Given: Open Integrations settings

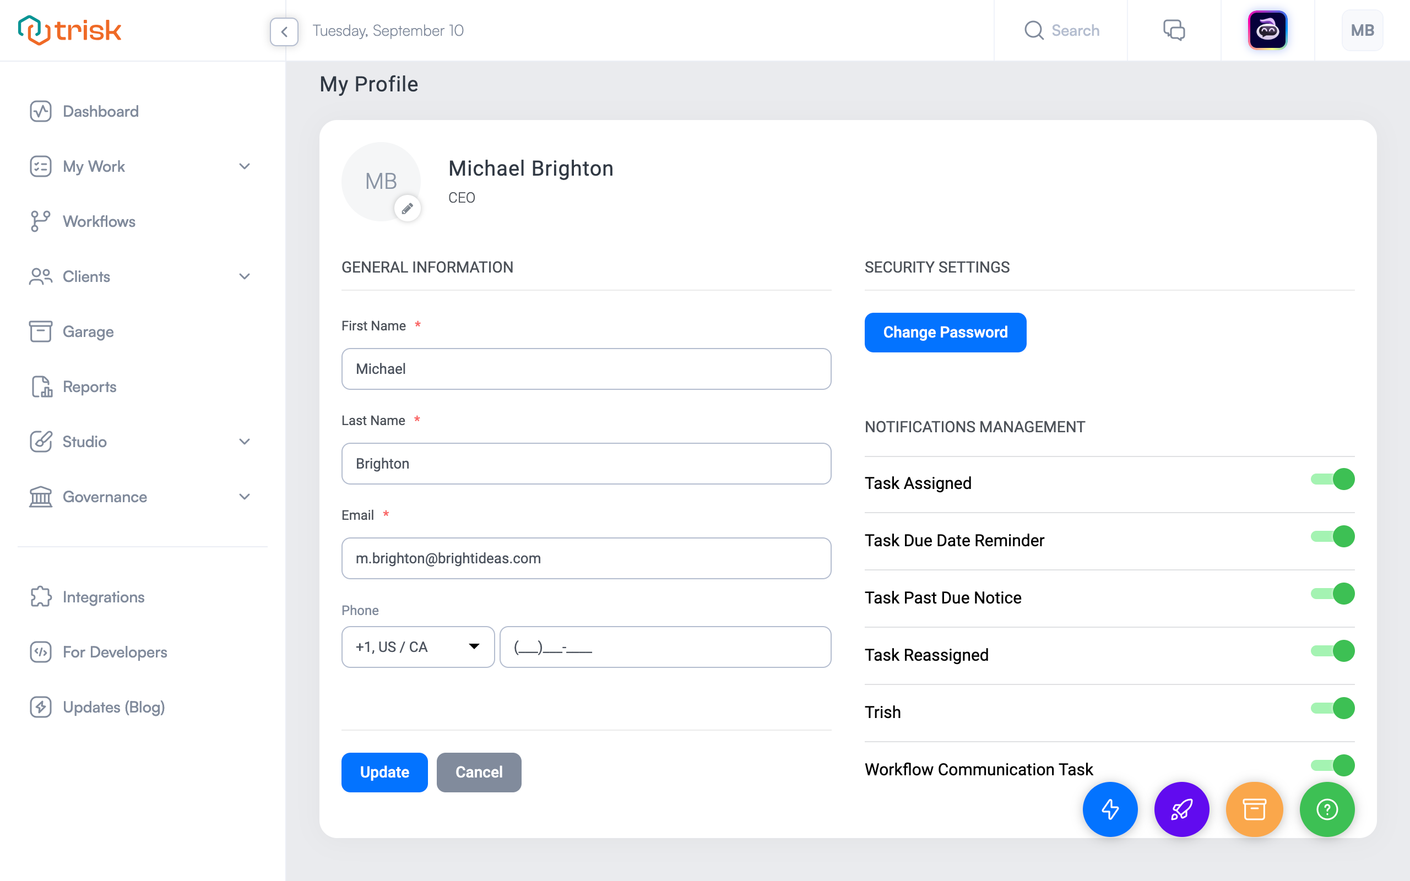Looking at the screenshot, I should click(102, 597).
